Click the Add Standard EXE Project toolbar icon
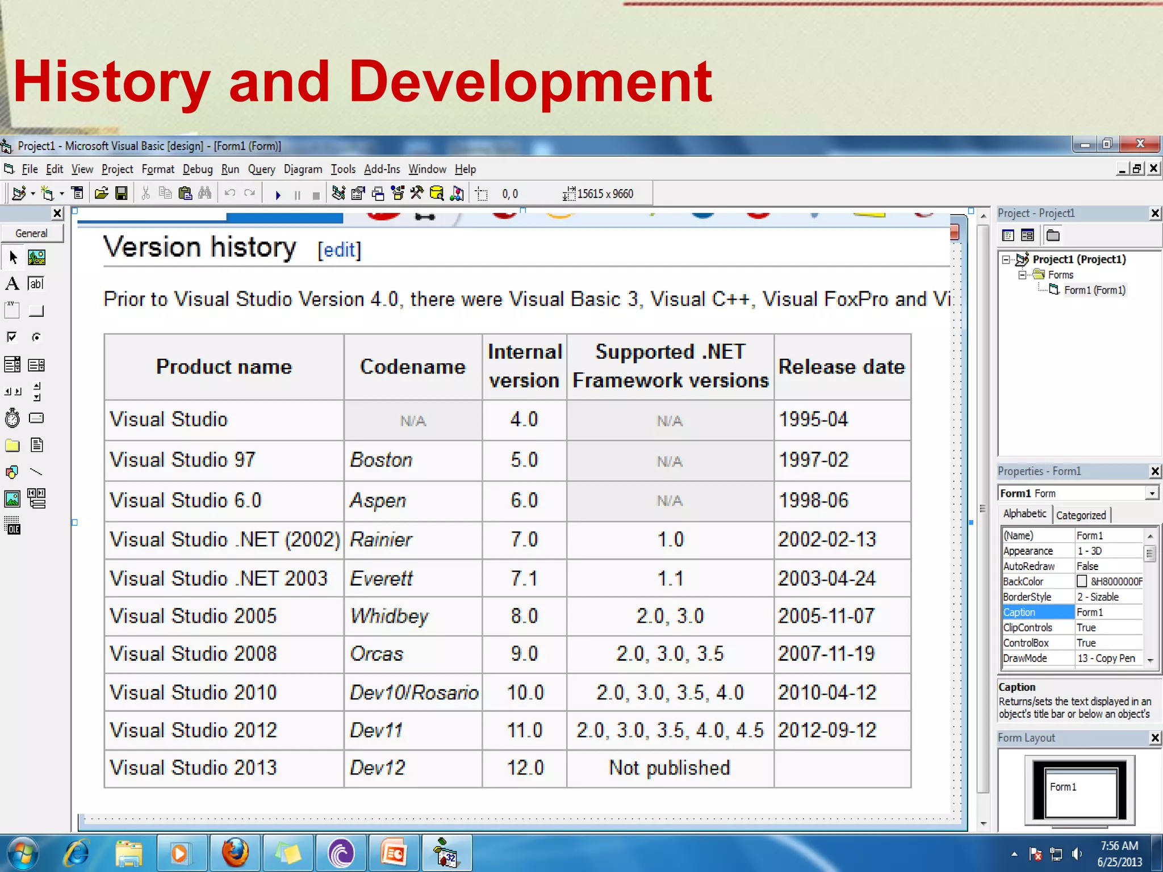Viewport: 1163px width, 872px height. click(19, 194)
